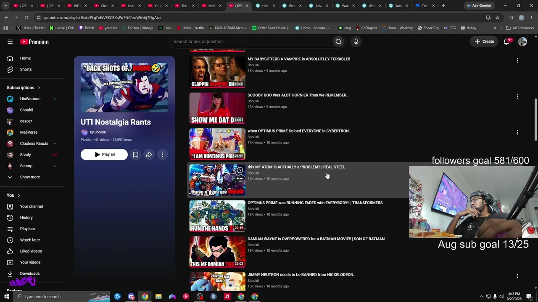538x302 pixels.
Task: Open the YouTube guide hamburger menu
Action: click(x=10, y=42)
